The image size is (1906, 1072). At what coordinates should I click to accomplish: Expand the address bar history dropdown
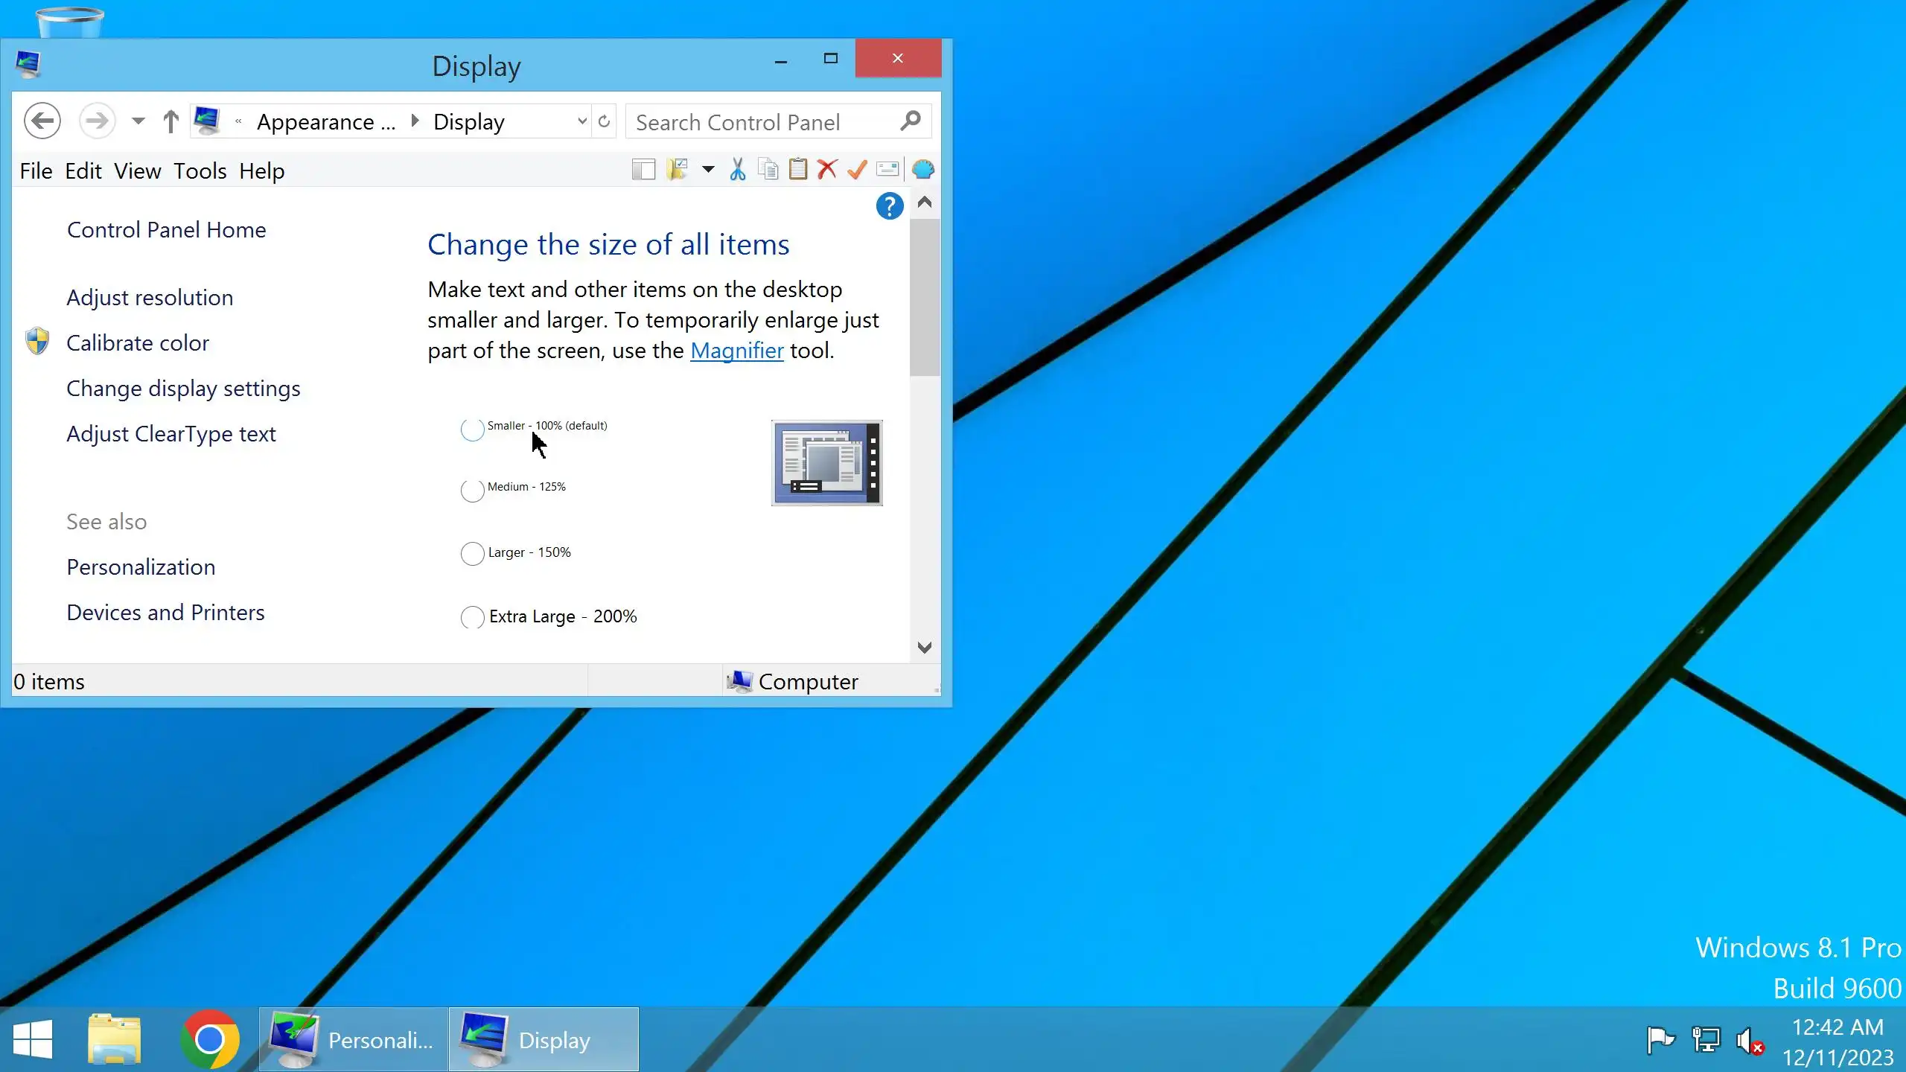click(582, 121)
